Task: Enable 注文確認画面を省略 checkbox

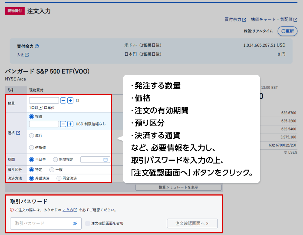Action: 88,223
